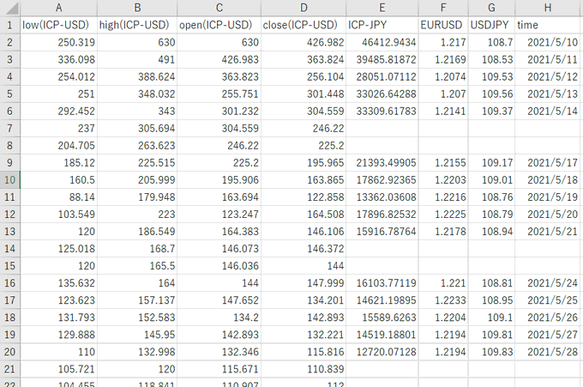Click the select-all corner triangle
Screen dimensions: 583x387
tap(10, 8)
